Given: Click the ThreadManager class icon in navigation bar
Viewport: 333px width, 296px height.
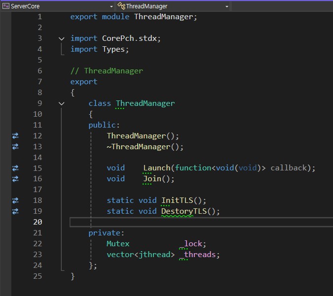Looking at the screenshot, I should [x=121, y=6].
